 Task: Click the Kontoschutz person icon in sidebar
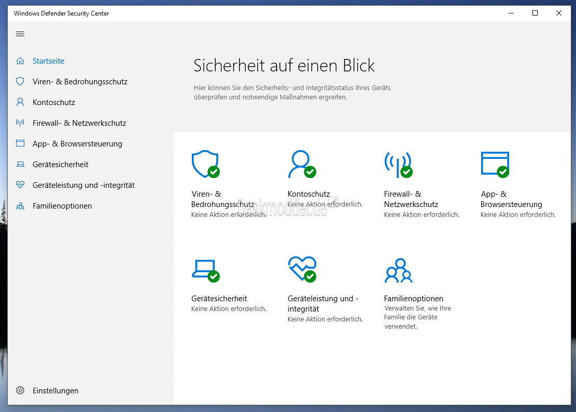(20, 102)
